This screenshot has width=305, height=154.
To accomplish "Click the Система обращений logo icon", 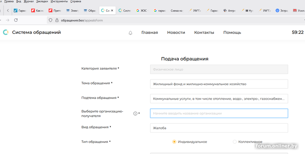I will coord(6,32).
